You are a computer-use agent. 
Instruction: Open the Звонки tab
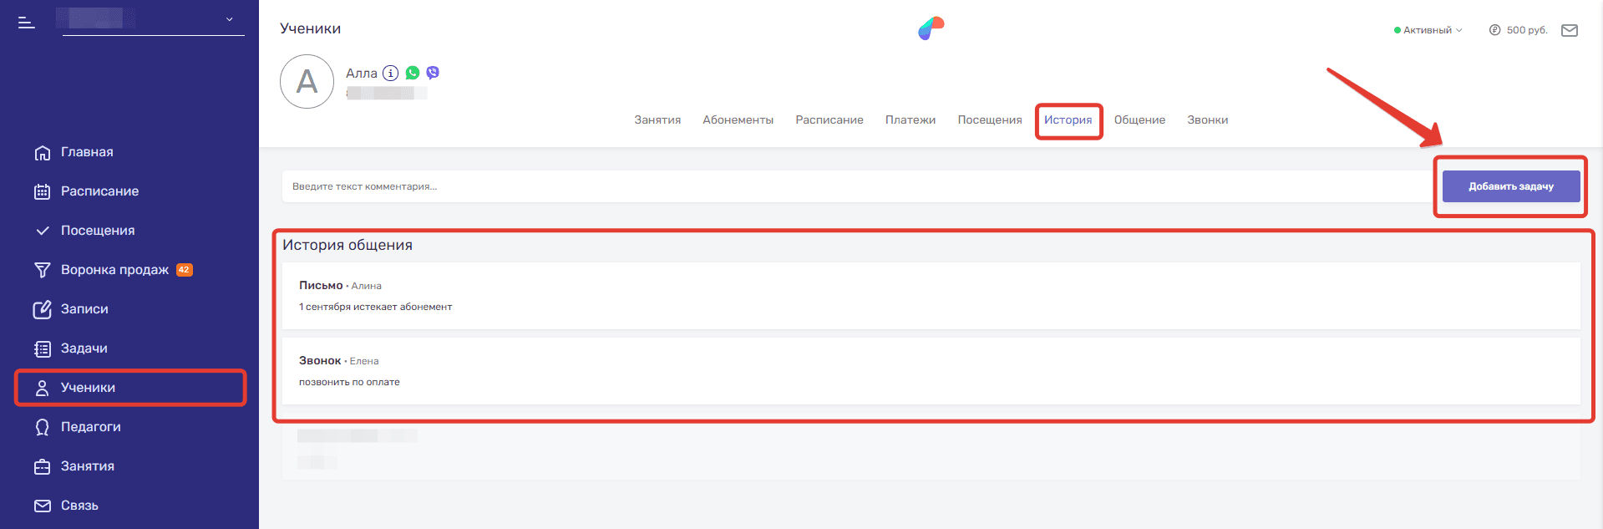tap(1207, 120)
